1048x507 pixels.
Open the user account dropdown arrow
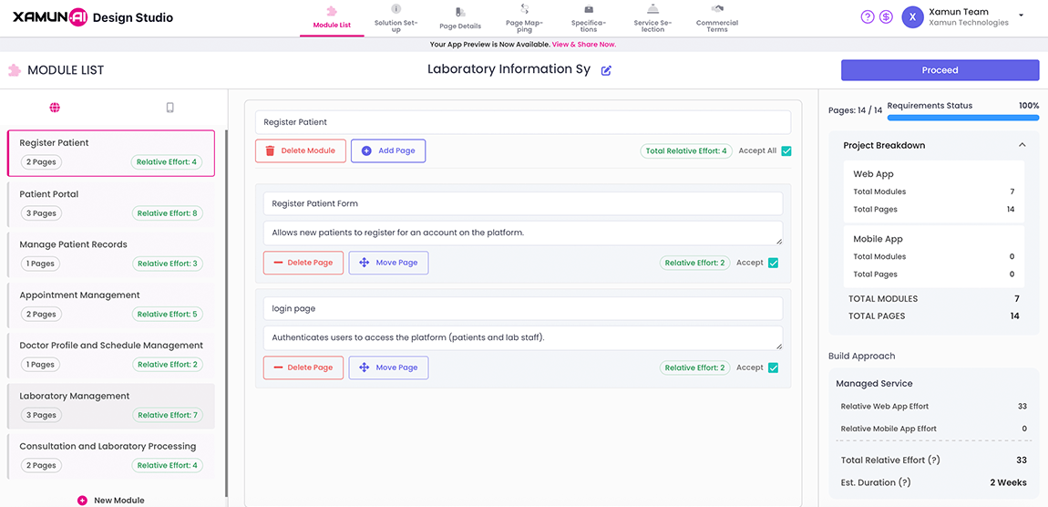tap(1021, 15)
